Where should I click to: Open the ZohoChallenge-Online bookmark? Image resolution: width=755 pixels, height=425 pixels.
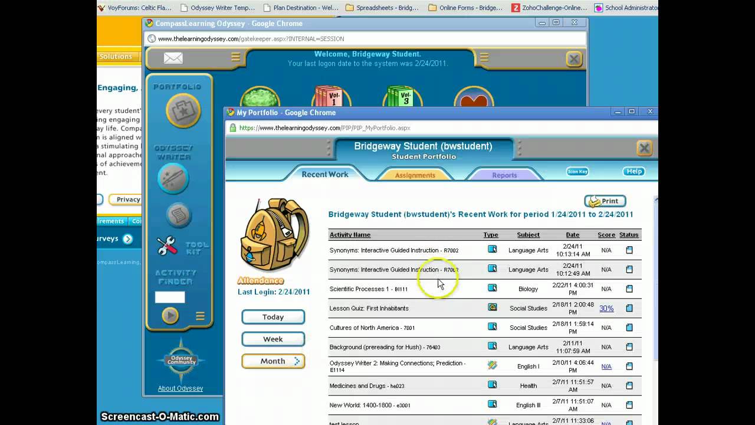pyautogui.click(x=550, y=8)
